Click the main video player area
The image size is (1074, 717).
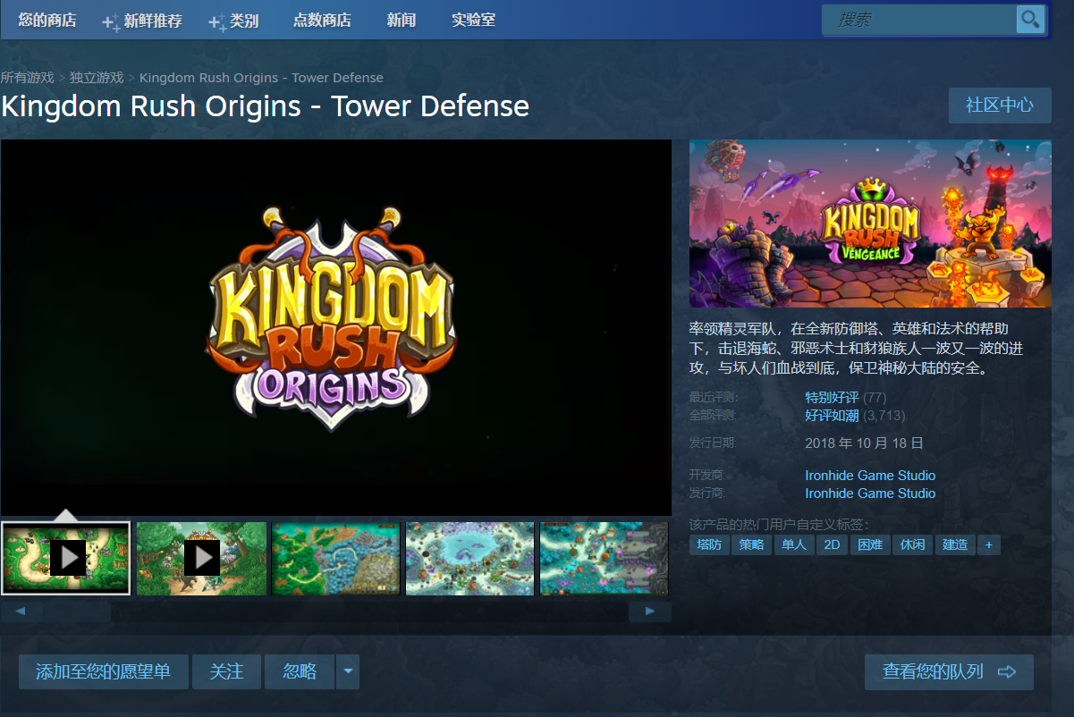pyautogui.click(x=336, y=327)
